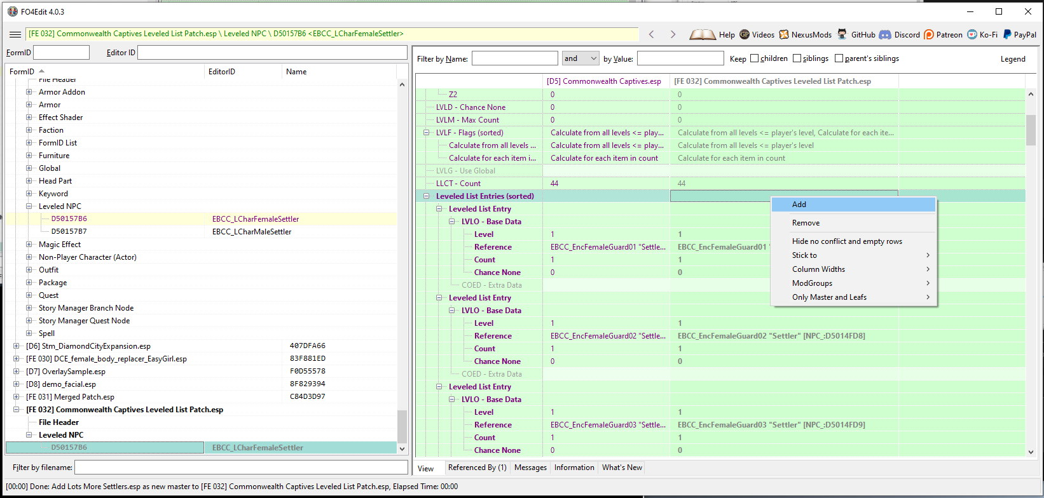Click the PayPal icon link
Viewport: 1044px width, 498px height.
tap(1007, 34)
